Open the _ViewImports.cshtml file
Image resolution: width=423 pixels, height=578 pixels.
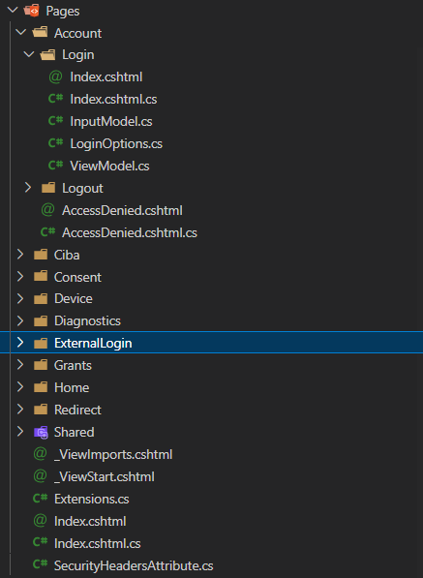coord(113,454)
